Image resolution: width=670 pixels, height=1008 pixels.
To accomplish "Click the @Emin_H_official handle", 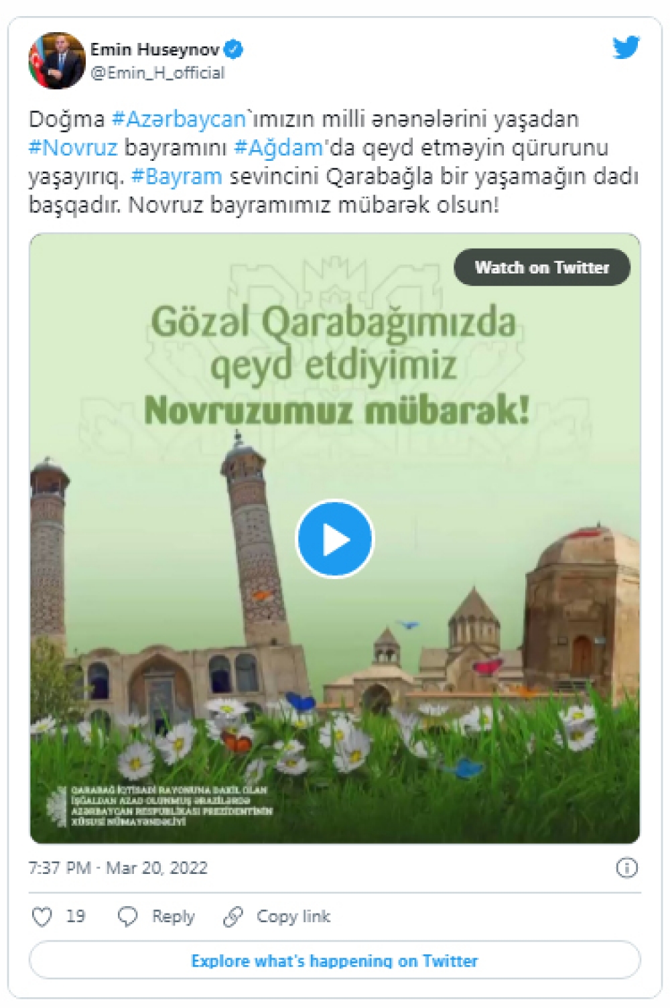I will click(x=157, y=73).
